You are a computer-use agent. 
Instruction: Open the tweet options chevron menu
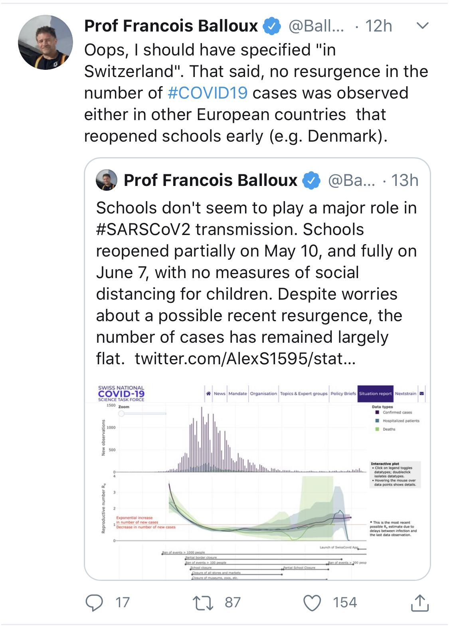point(422,26)
